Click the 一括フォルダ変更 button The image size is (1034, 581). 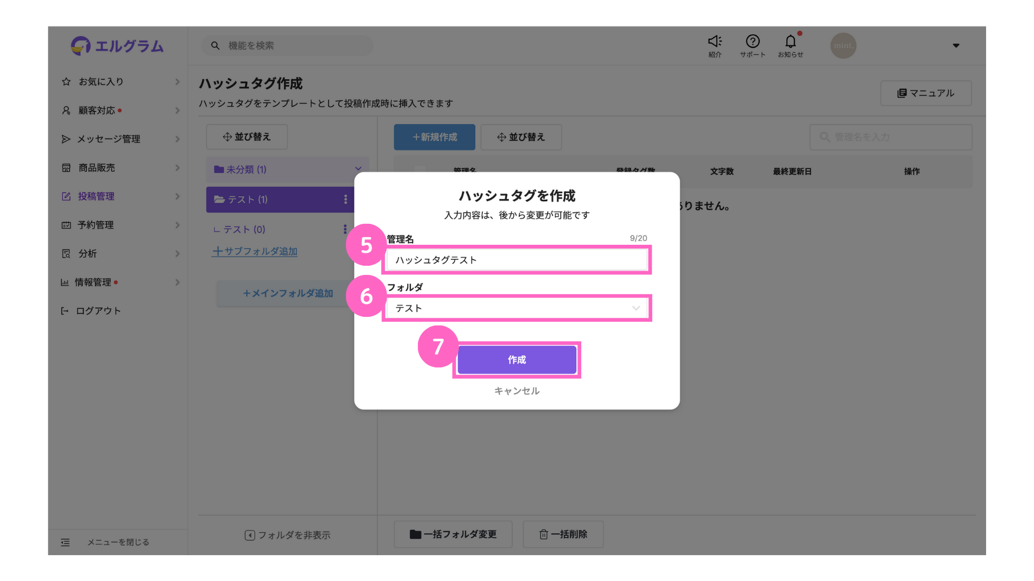coord(453,534)
